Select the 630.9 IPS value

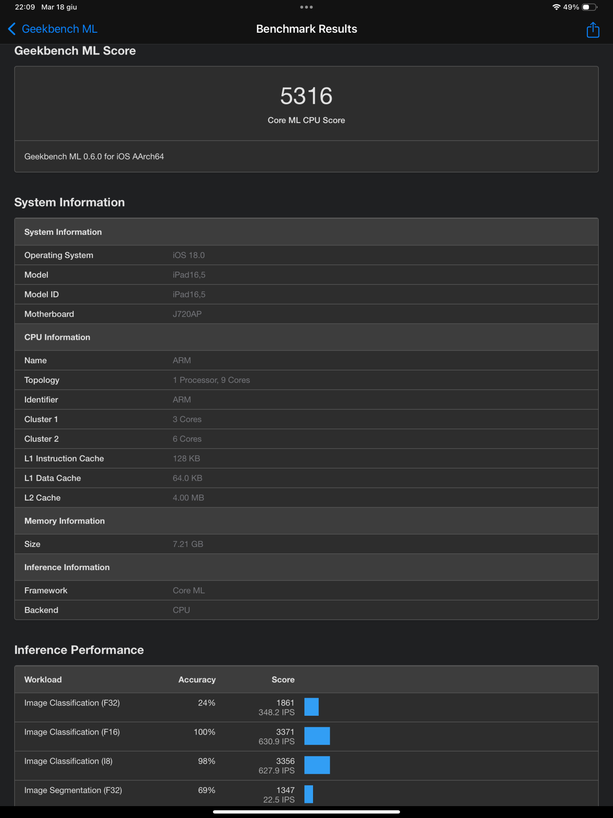(276, 742)
